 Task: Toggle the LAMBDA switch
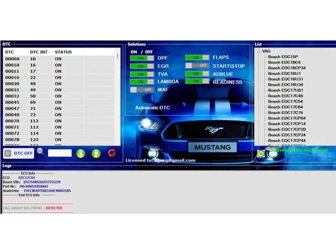coord(142,82)
